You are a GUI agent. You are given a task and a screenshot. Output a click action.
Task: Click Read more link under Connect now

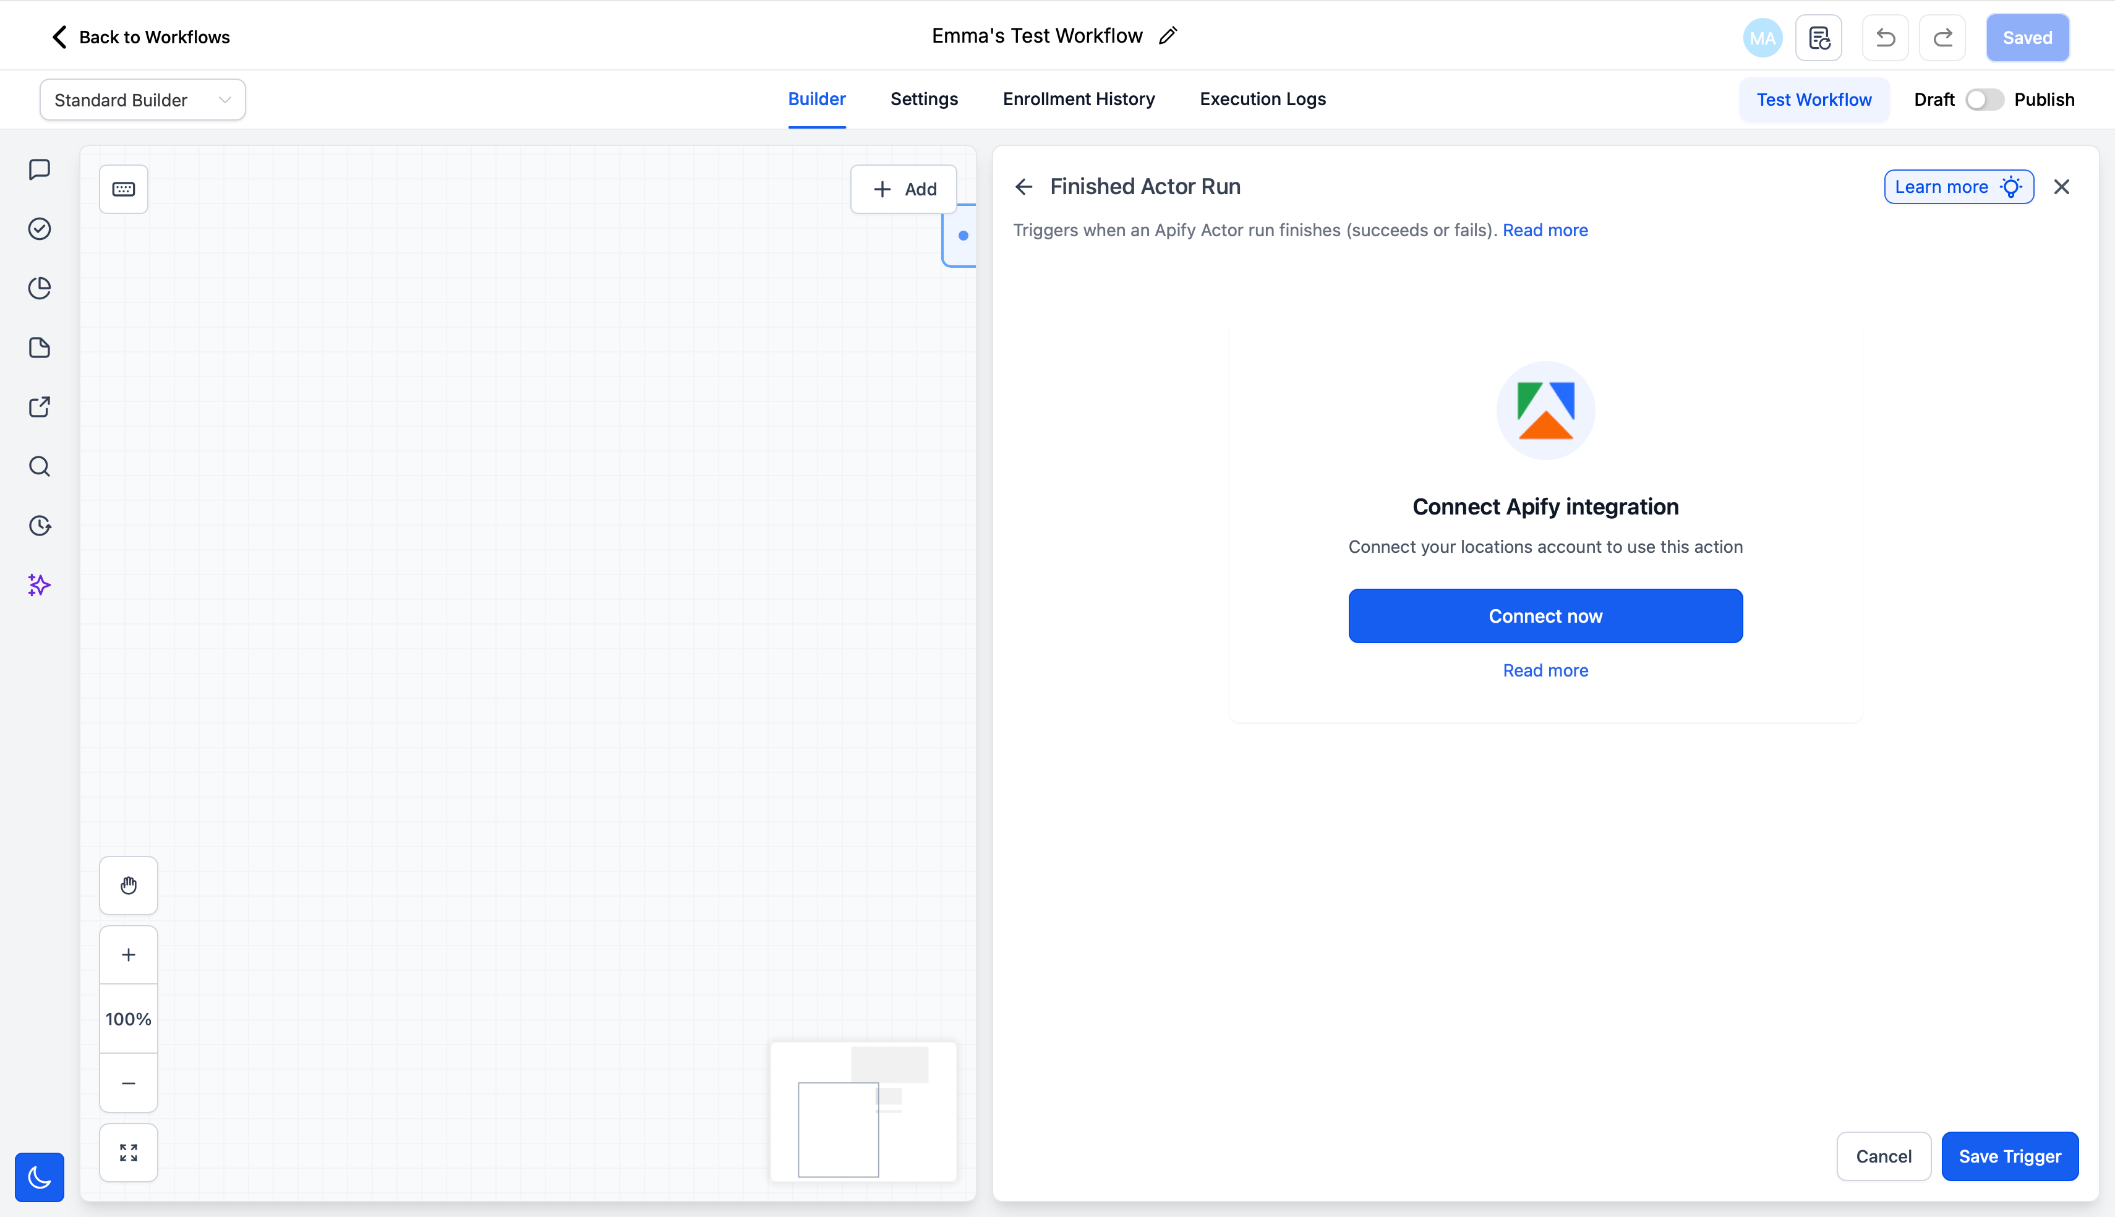pos(1545,670)
